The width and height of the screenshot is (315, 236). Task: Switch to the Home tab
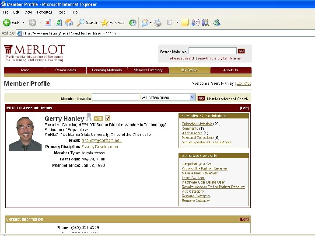[24, 70]
